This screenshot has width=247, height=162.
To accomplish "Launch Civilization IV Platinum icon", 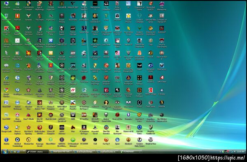I will click(106, 31).
